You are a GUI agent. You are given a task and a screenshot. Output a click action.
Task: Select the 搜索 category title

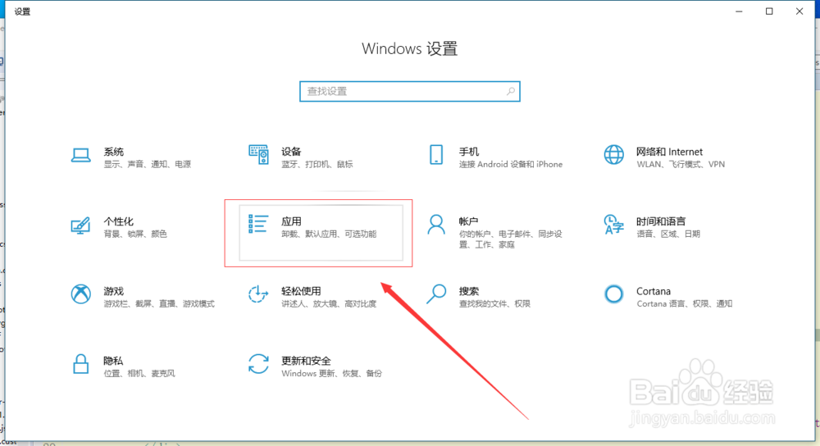469,291
